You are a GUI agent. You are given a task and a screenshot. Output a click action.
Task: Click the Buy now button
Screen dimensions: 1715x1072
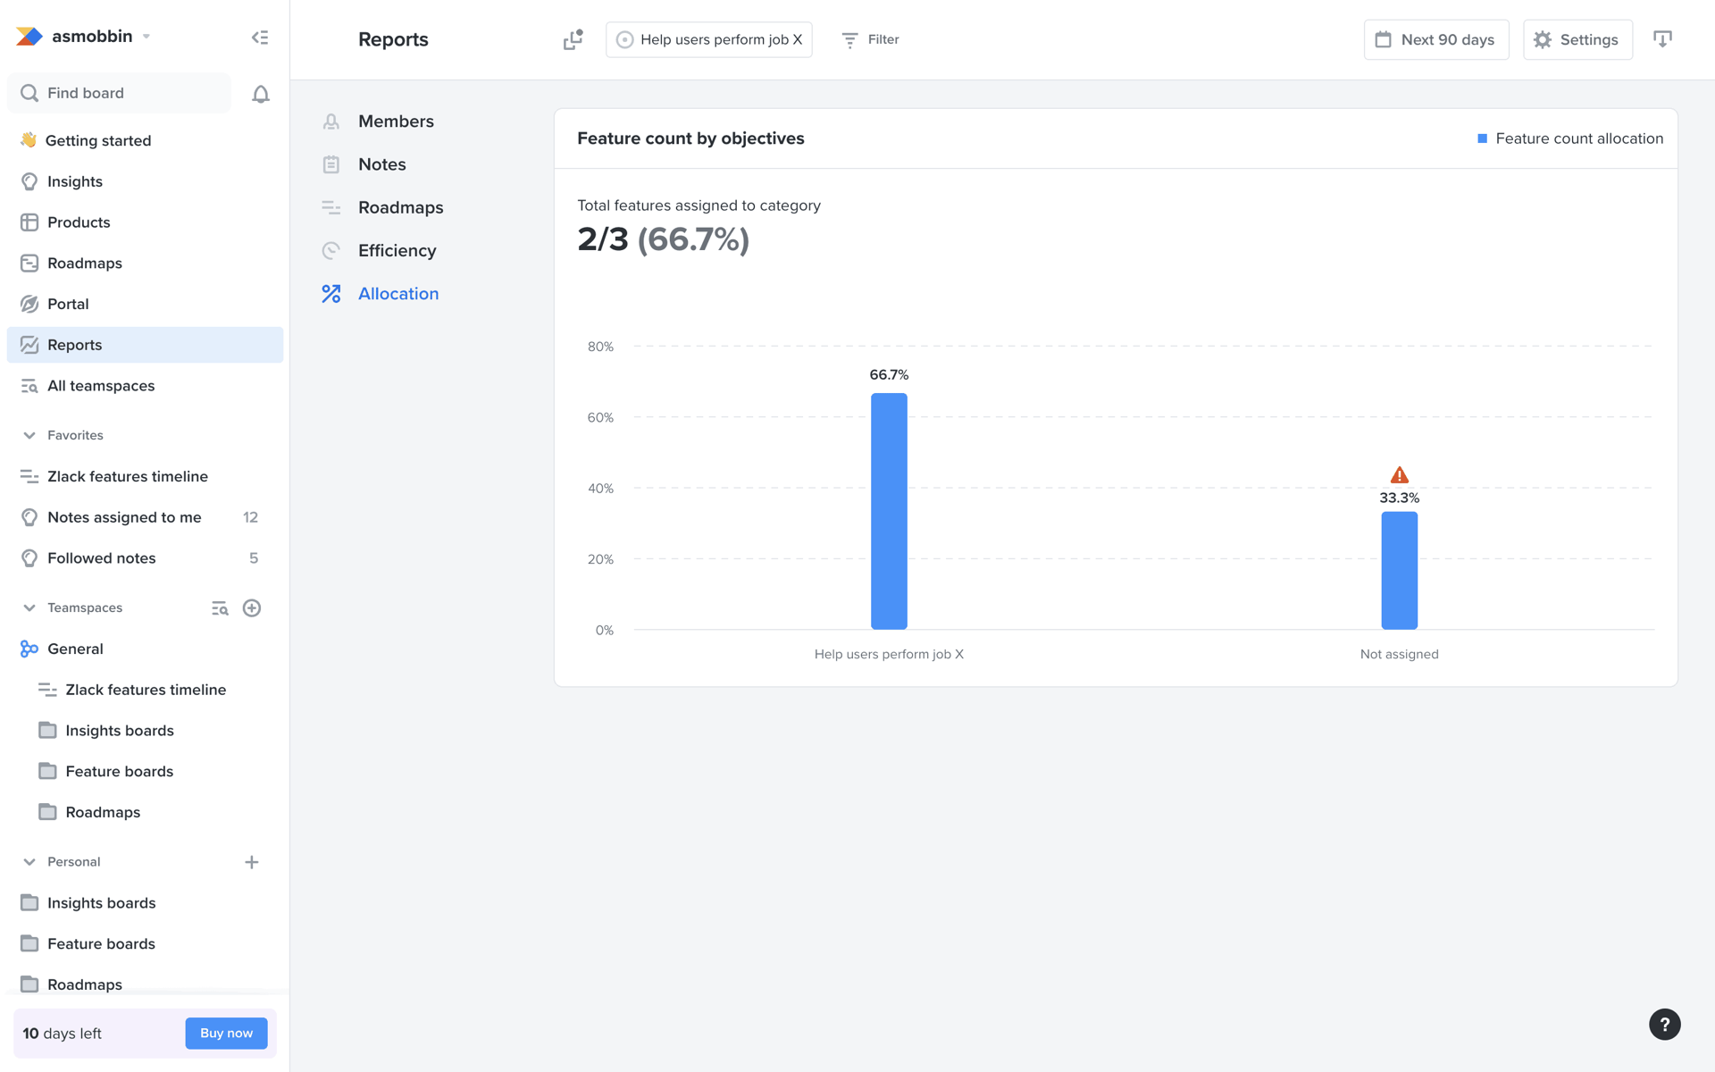click(226, 1034)
